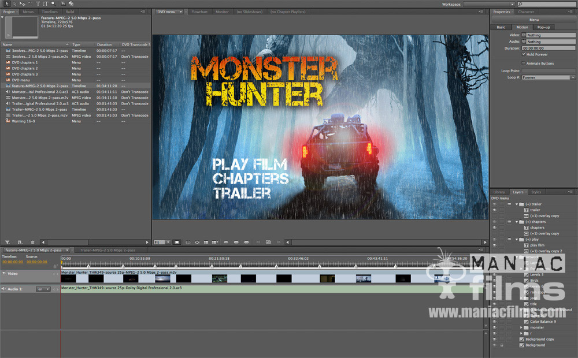Open the Workspace dropdown
578x358 pixels.
click(489, 4)
